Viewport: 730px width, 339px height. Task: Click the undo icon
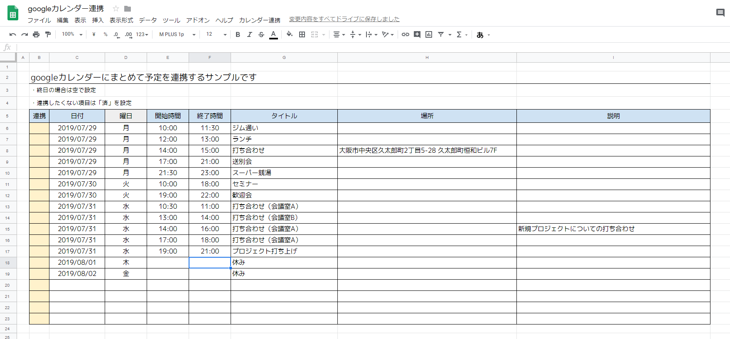13,34
